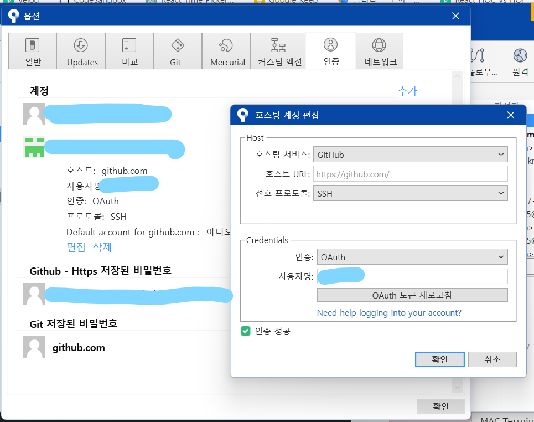Click github.com saved password entry text
This screenshot has height=422, width=534.
pyautogui.click(x=79, y=347)
